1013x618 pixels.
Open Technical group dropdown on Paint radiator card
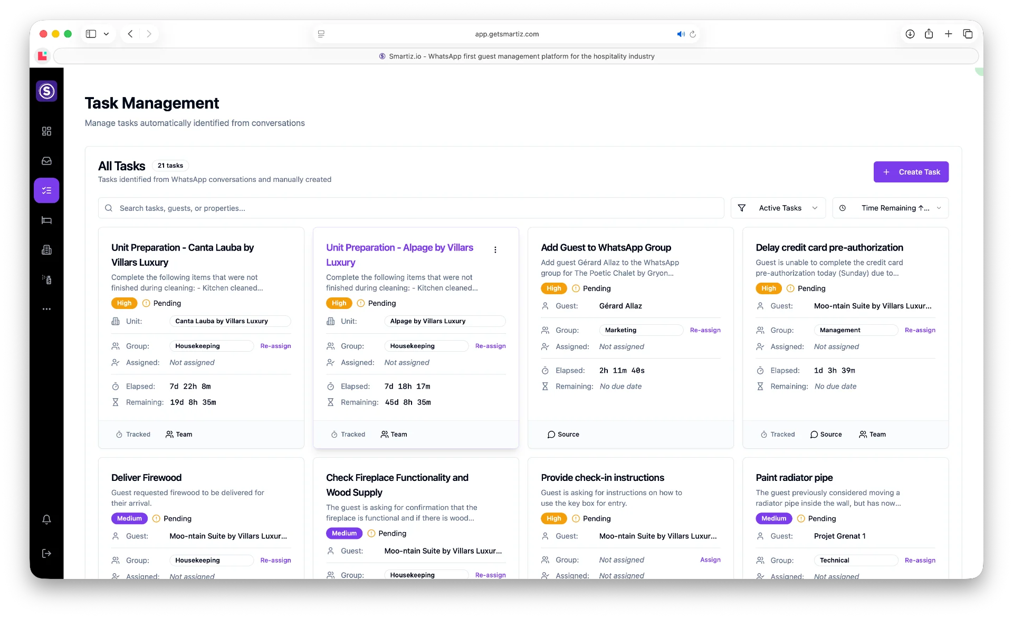pyautogui.click(x=856, y=560)
